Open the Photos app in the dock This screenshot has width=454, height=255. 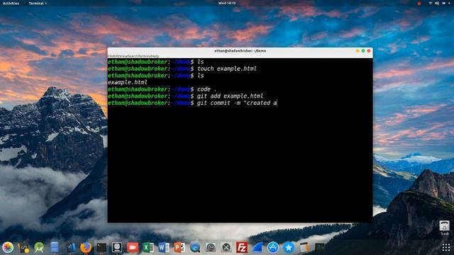8,247
